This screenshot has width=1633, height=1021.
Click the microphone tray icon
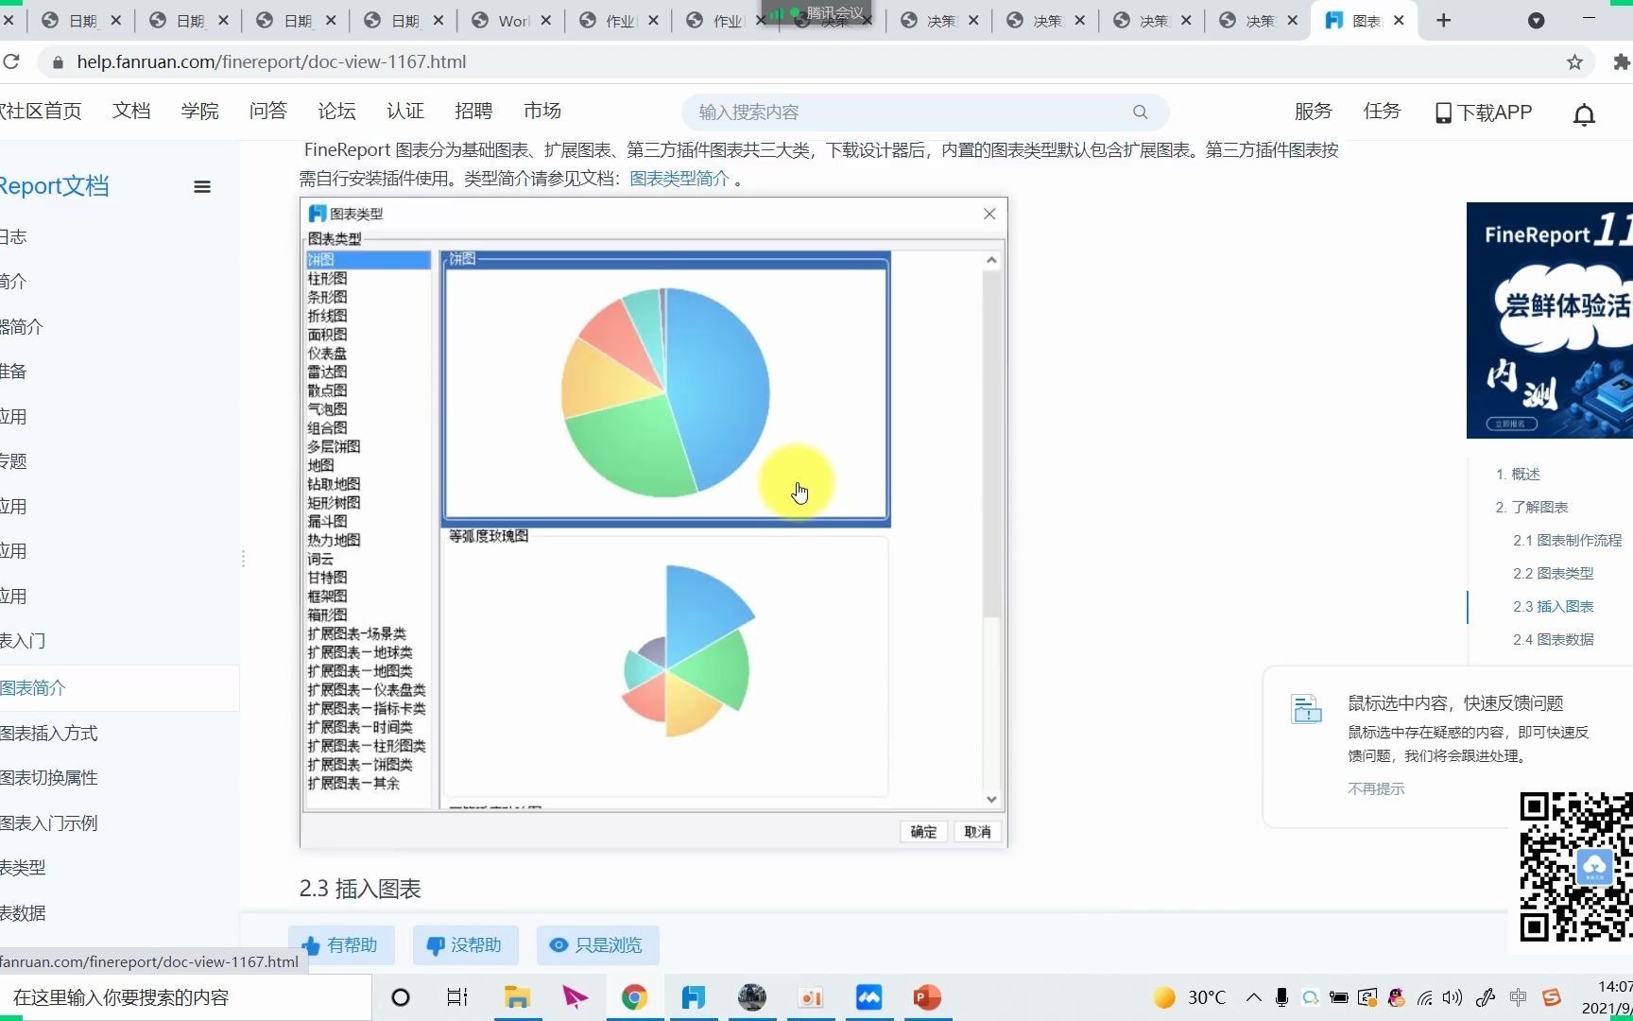[1281, 997]
